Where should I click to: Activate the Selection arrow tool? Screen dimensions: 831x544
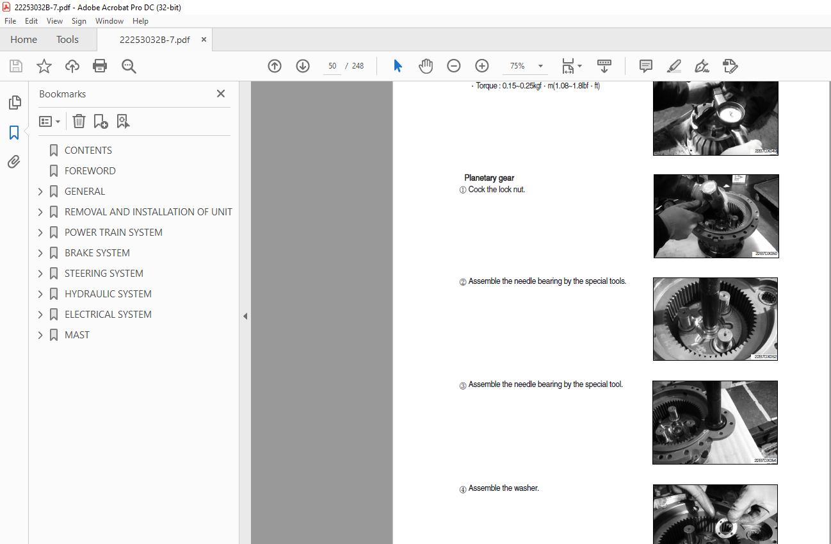click(x=398, y=66)
